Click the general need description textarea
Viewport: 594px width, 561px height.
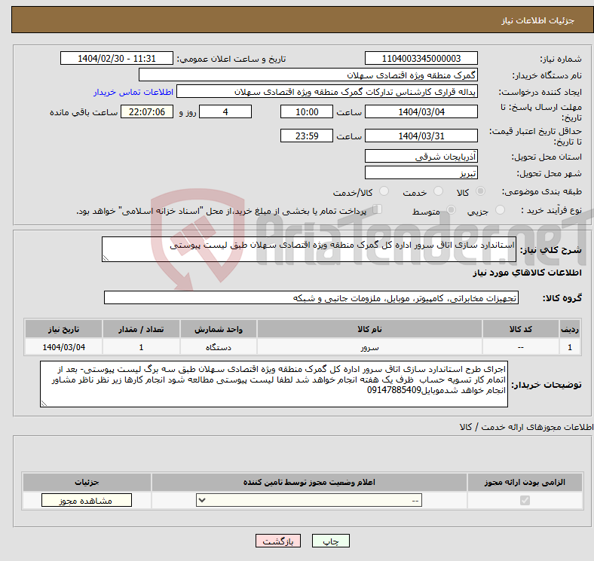[309, 249]
